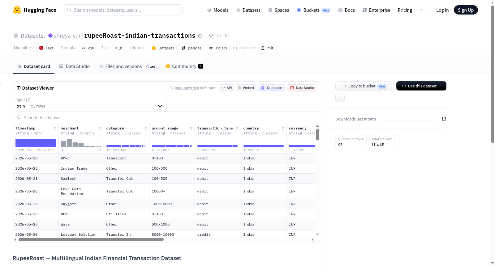Viewport: 495px width, 266px height.
Task: Select the DMRC merchant cell
Action: [81, 158]
